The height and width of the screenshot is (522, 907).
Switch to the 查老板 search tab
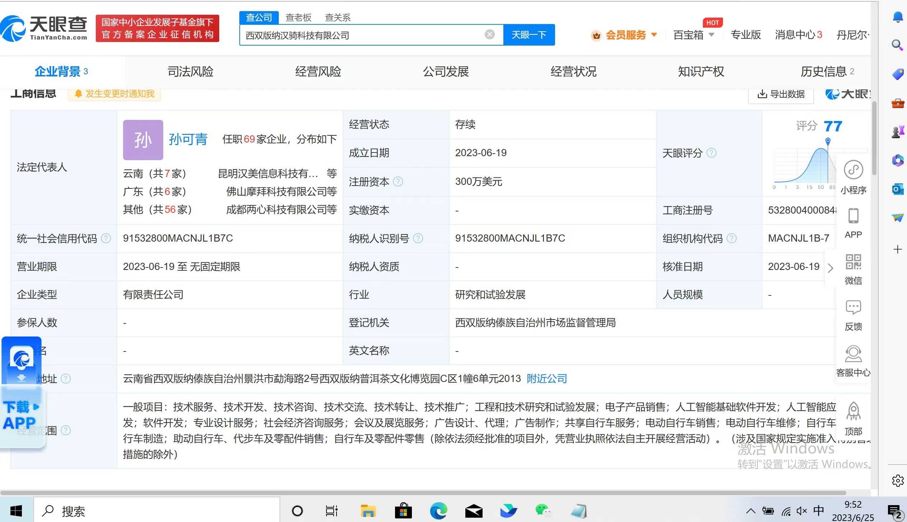298,17
